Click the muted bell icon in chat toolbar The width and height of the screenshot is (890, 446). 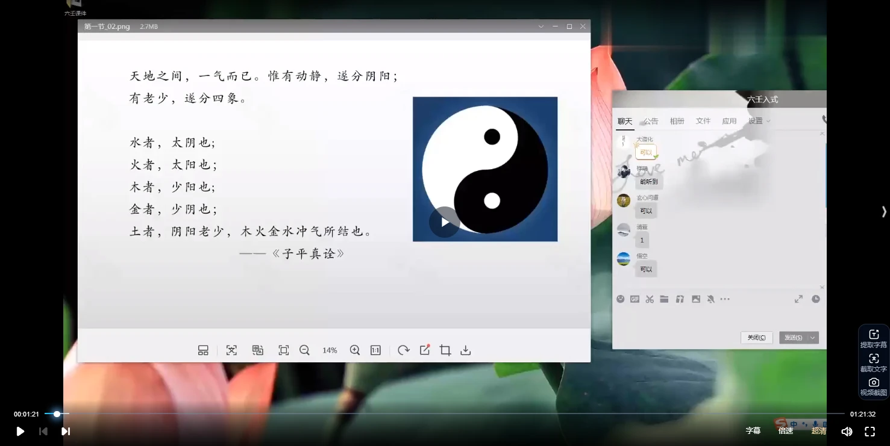pos(711,299)
